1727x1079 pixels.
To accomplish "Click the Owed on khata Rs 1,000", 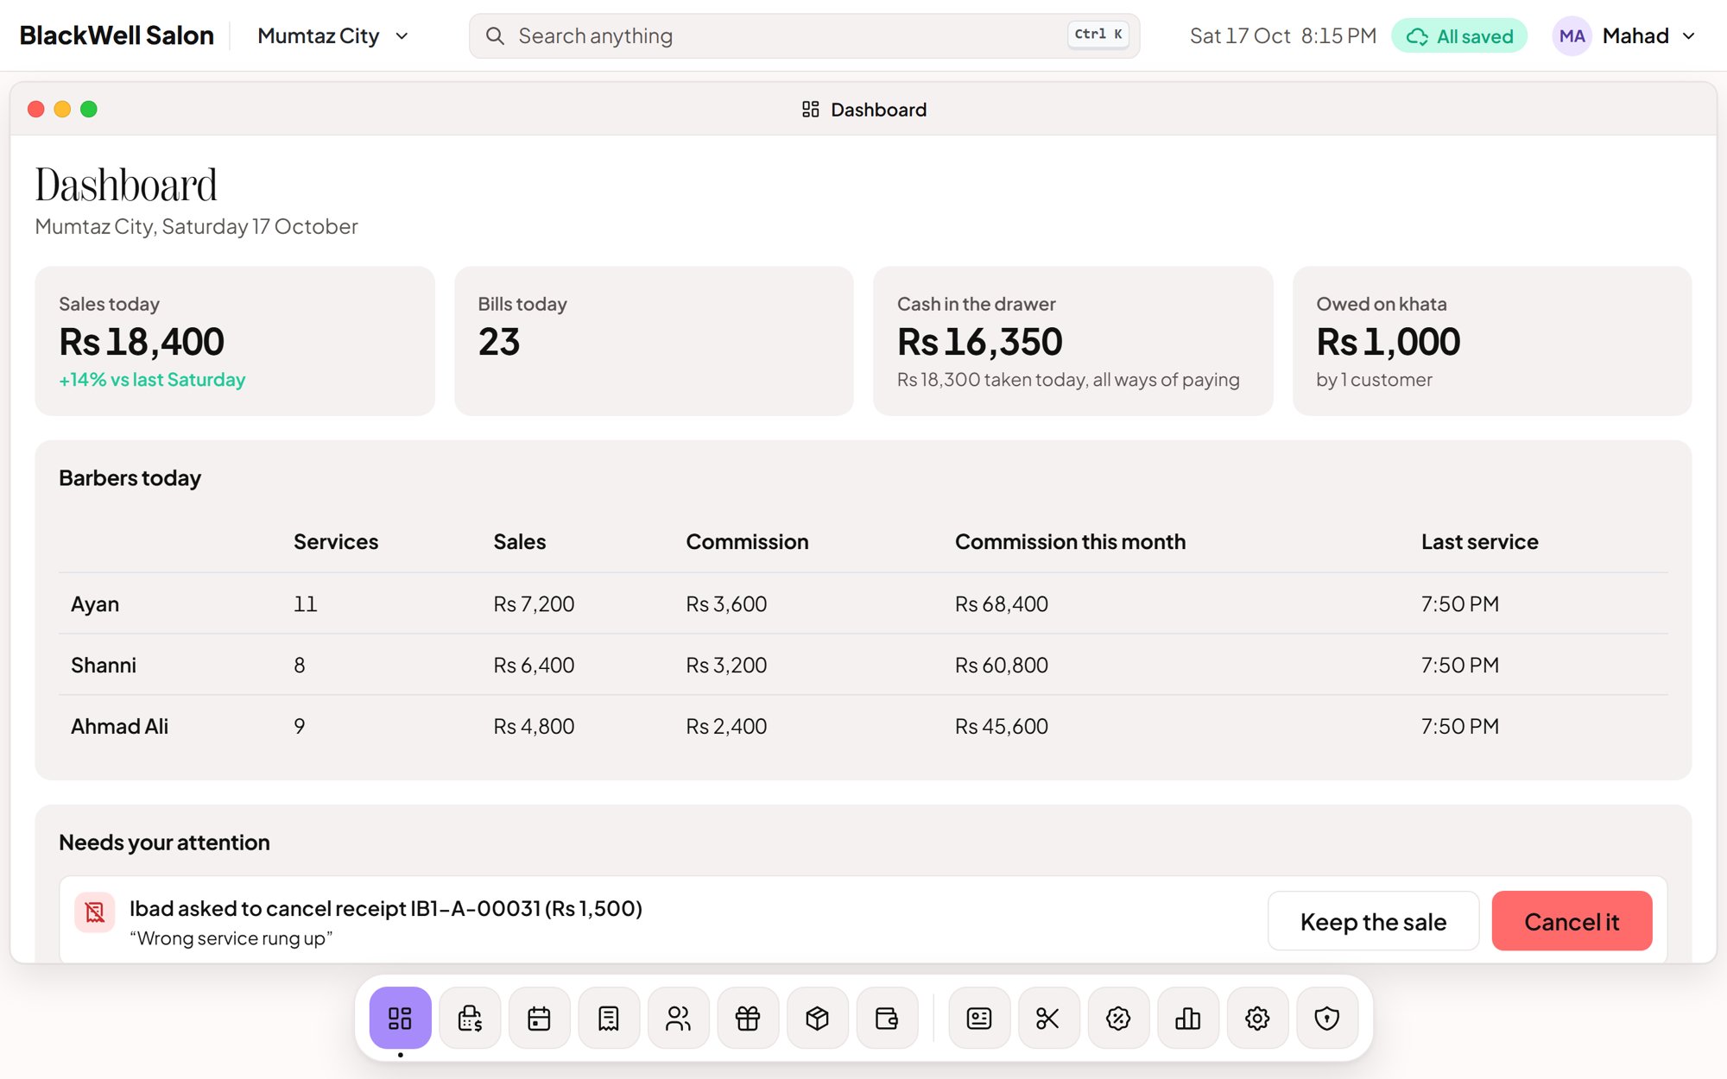I will point(1388,342).
